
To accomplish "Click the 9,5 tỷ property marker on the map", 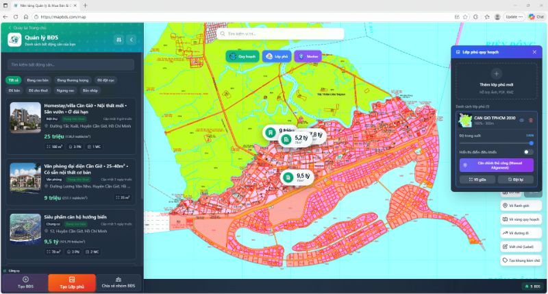I will click(x=297, y=177).
